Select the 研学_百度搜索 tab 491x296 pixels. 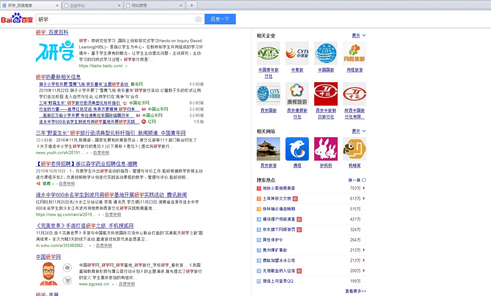coord(31,5)
